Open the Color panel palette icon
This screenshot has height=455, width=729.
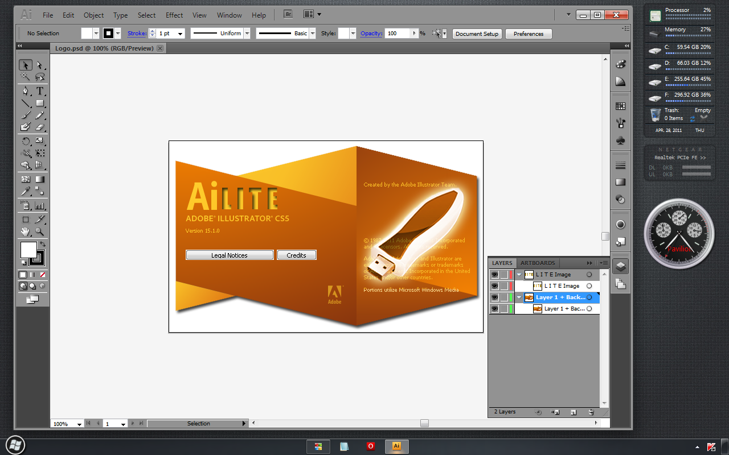(x=621, y=64)
